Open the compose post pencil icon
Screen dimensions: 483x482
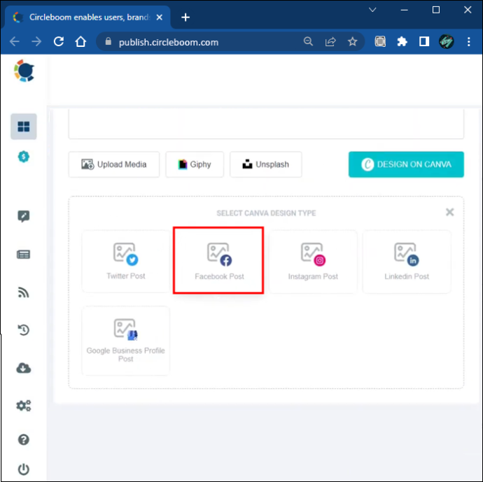click(x=23, y=216)
